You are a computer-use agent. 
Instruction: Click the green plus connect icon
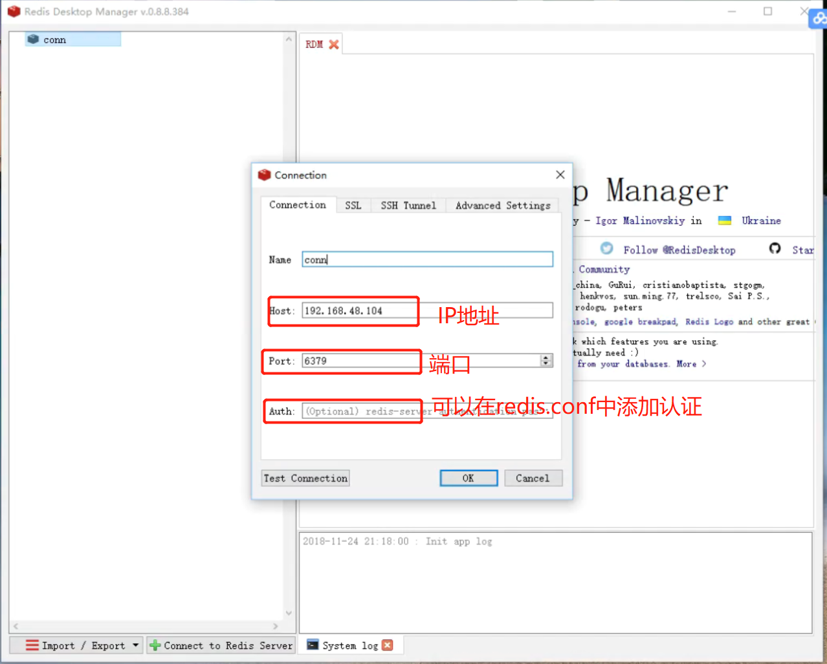[155, 645]
